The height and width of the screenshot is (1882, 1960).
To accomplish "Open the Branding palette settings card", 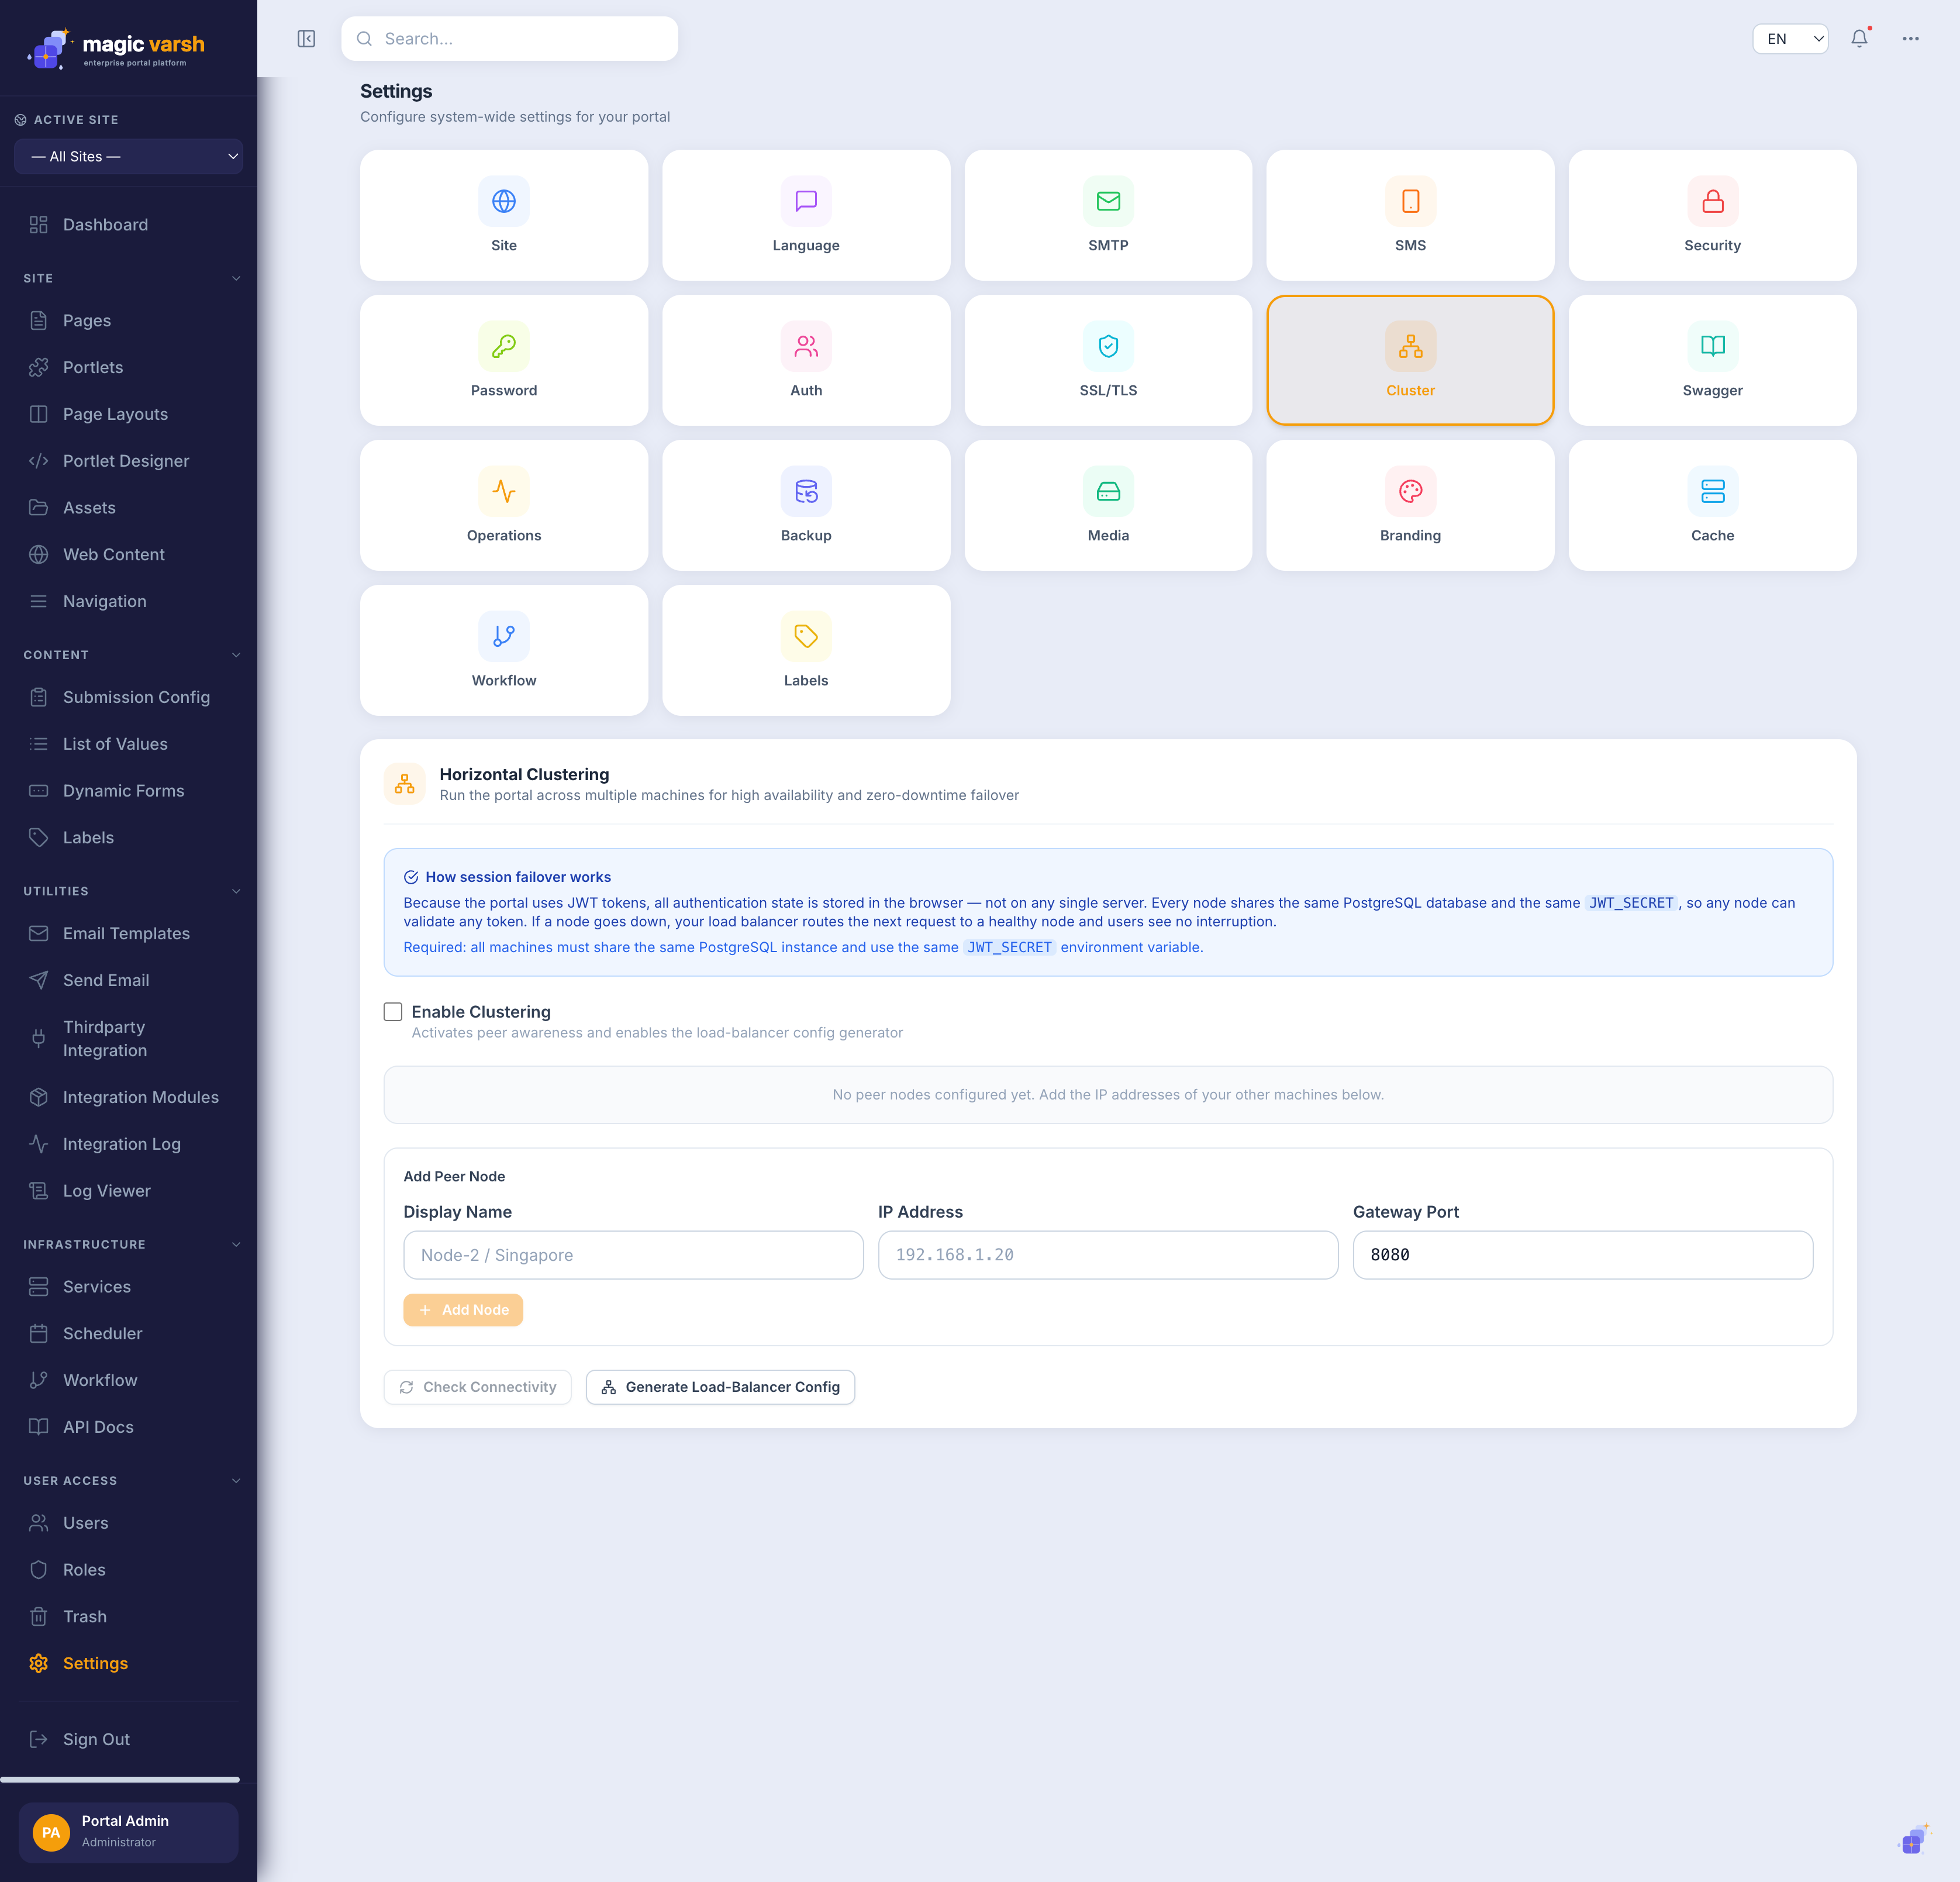I will pos(1410,505).
